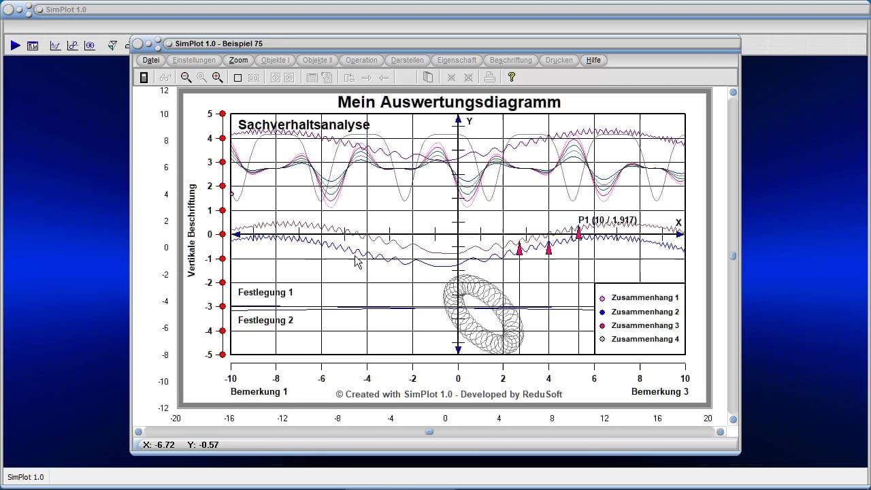Open the Operation menu
Screen dimensions: 871x490
(361, 60)
